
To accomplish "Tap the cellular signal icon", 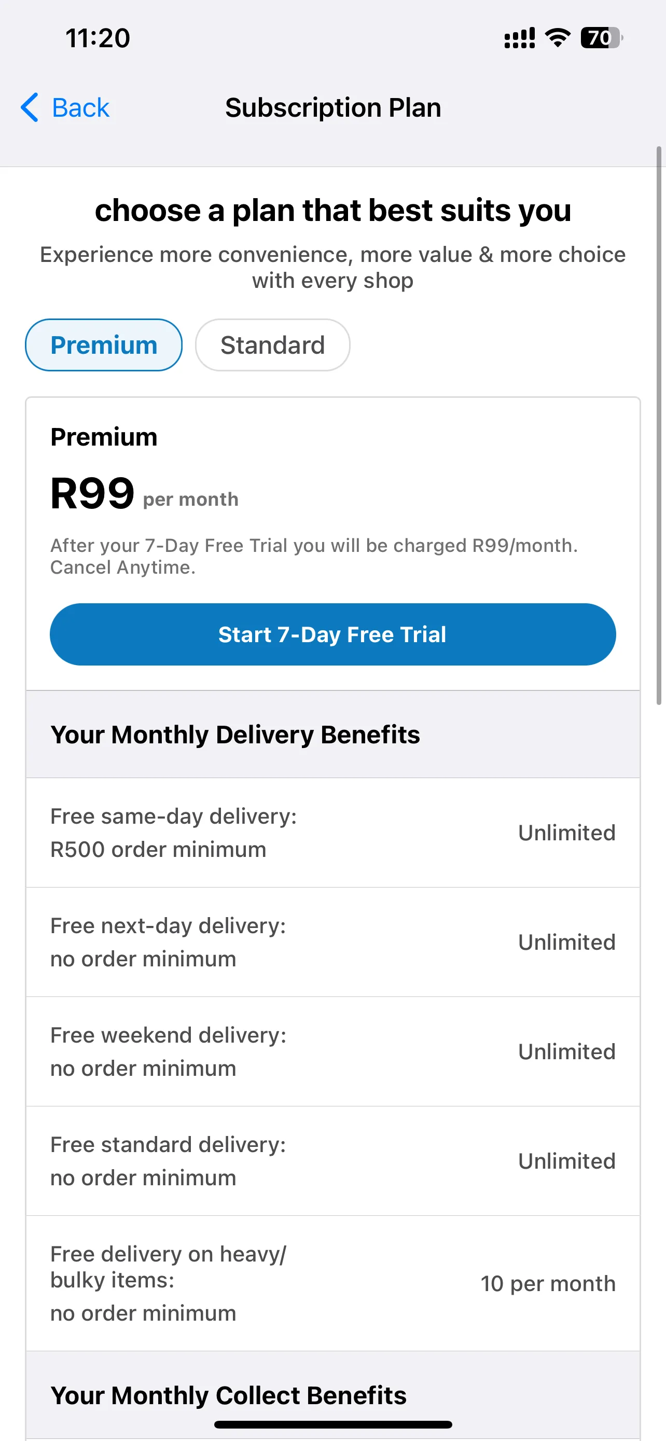I will pos(520,38).
